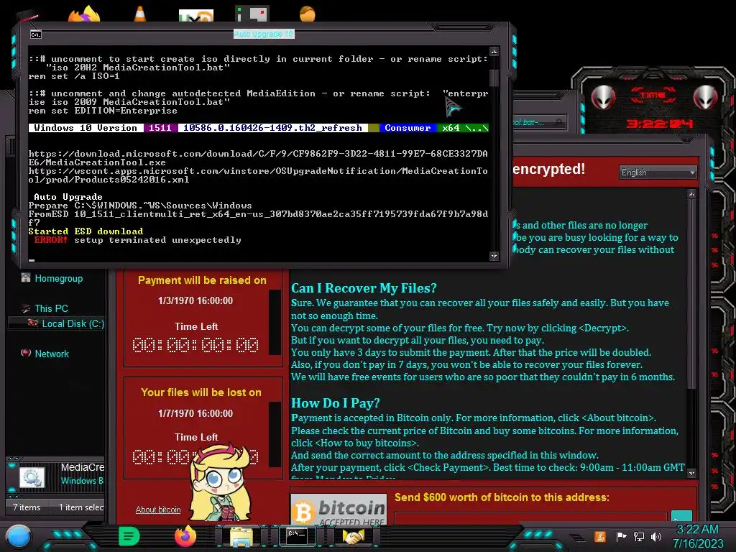This screenshot has width=736, height=552.
Task: Open the network tray icon
Action: tap(639, 536)
